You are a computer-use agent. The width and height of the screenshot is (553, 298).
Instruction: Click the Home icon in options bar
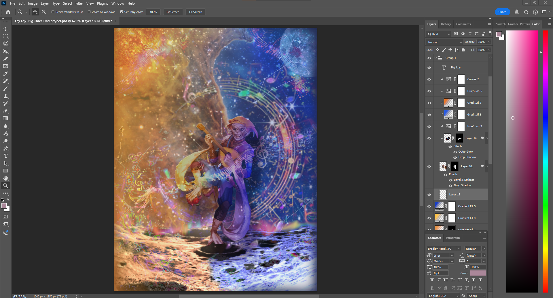tap(8, 12)
